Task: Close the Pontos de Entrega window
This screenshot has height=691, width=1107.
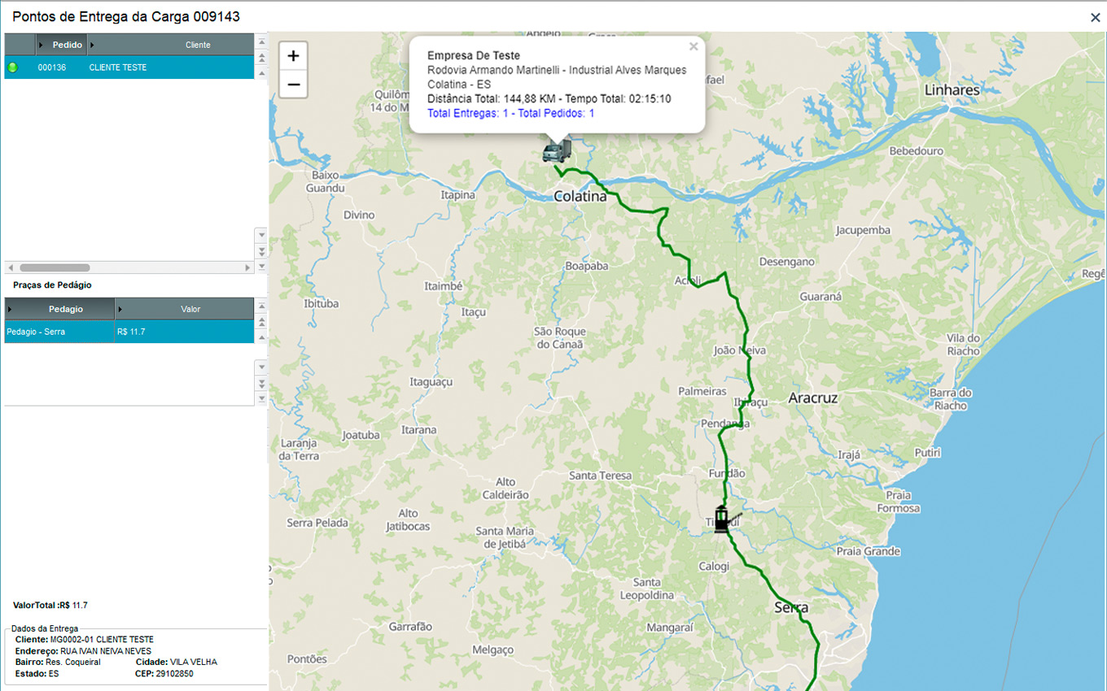Action: point(1095,17)
